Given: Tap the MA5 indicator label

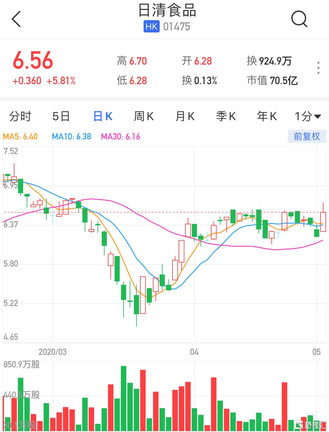Looking at the screenshot, I should click(20, 136).
